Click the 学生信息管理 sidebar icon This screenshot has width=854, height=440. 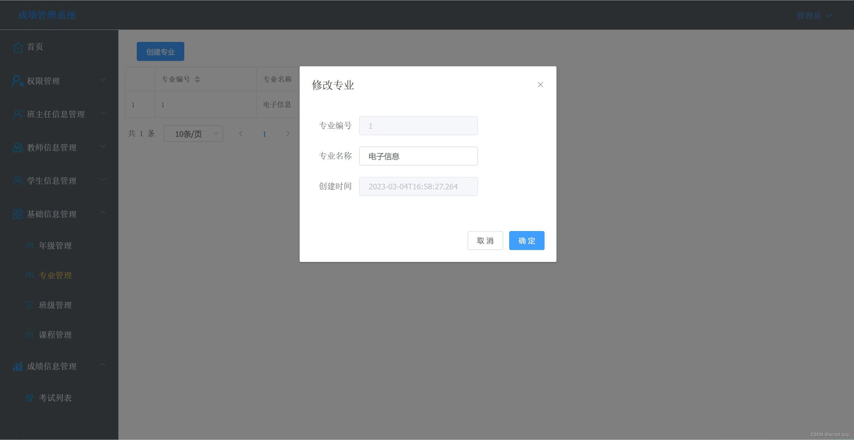point(18,181)
